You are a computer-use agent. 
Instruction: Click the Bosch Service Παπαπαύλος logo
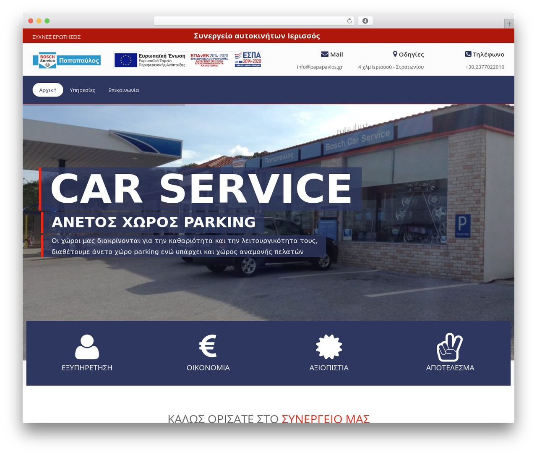67,60
